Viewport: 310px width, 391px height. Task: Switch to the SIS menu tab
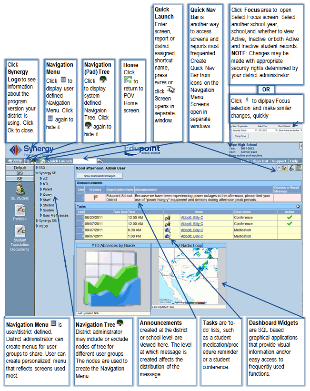[20, 173]
